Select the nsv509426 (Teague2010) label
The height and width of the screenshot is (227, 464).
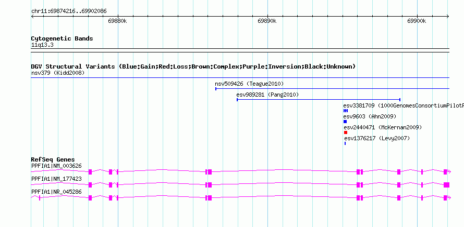coord(249,84)
